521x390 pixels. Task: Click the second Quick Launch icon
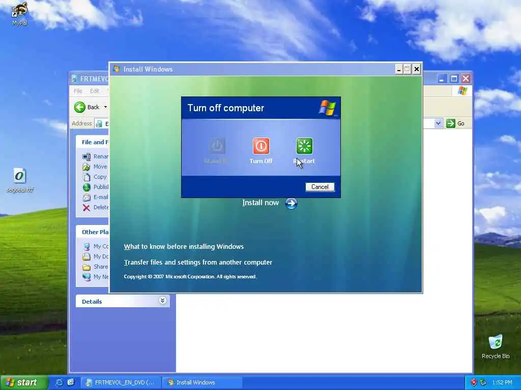(71, 382)
